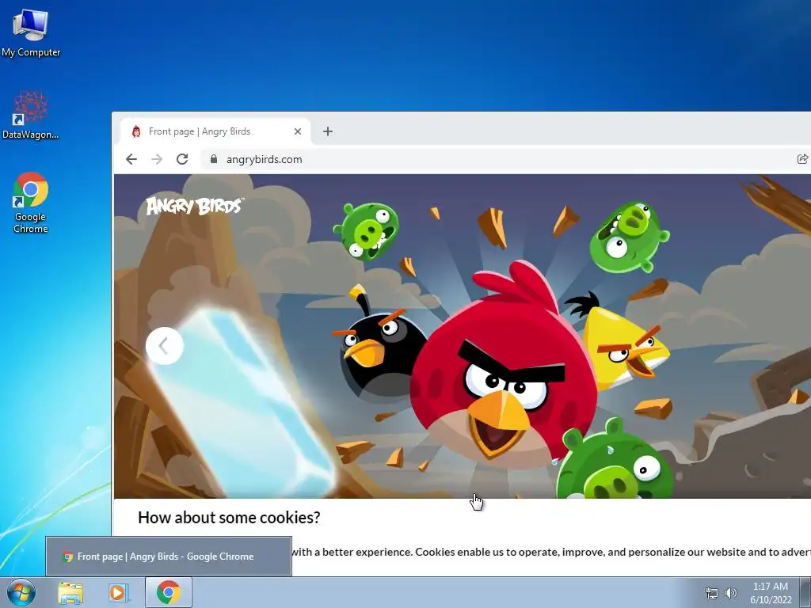Open the DataWagon desktop shortcut
Image resolution: width=811 pixels, height=608 pixels.
pyautogui.click(x=31, y=116)
